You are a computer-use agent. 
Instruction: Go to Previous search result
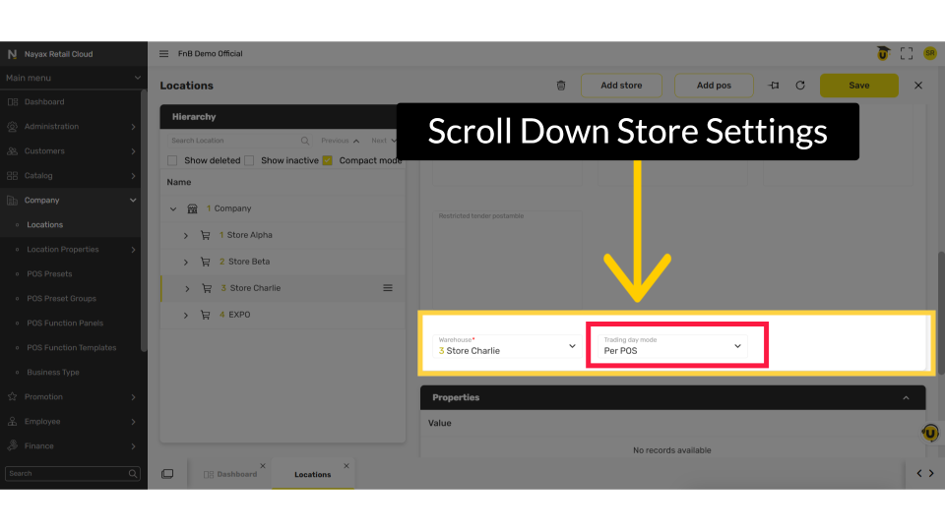[340, 141]
